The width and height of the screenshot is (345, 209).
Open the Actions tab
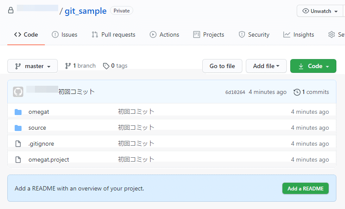pyautogui.click(x=164, y=34)
